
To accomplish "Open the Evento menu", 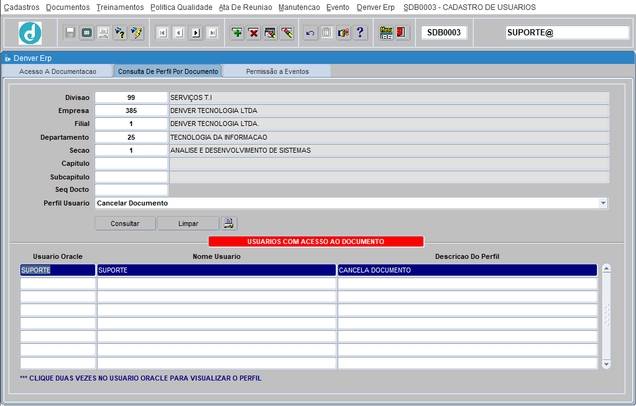I will (x=338, y=7).
